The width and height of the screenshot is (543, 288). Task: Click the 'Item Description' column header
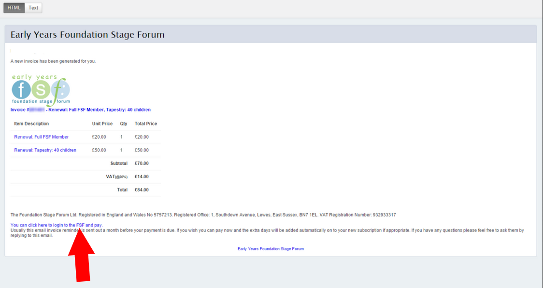tap(31, 124)
